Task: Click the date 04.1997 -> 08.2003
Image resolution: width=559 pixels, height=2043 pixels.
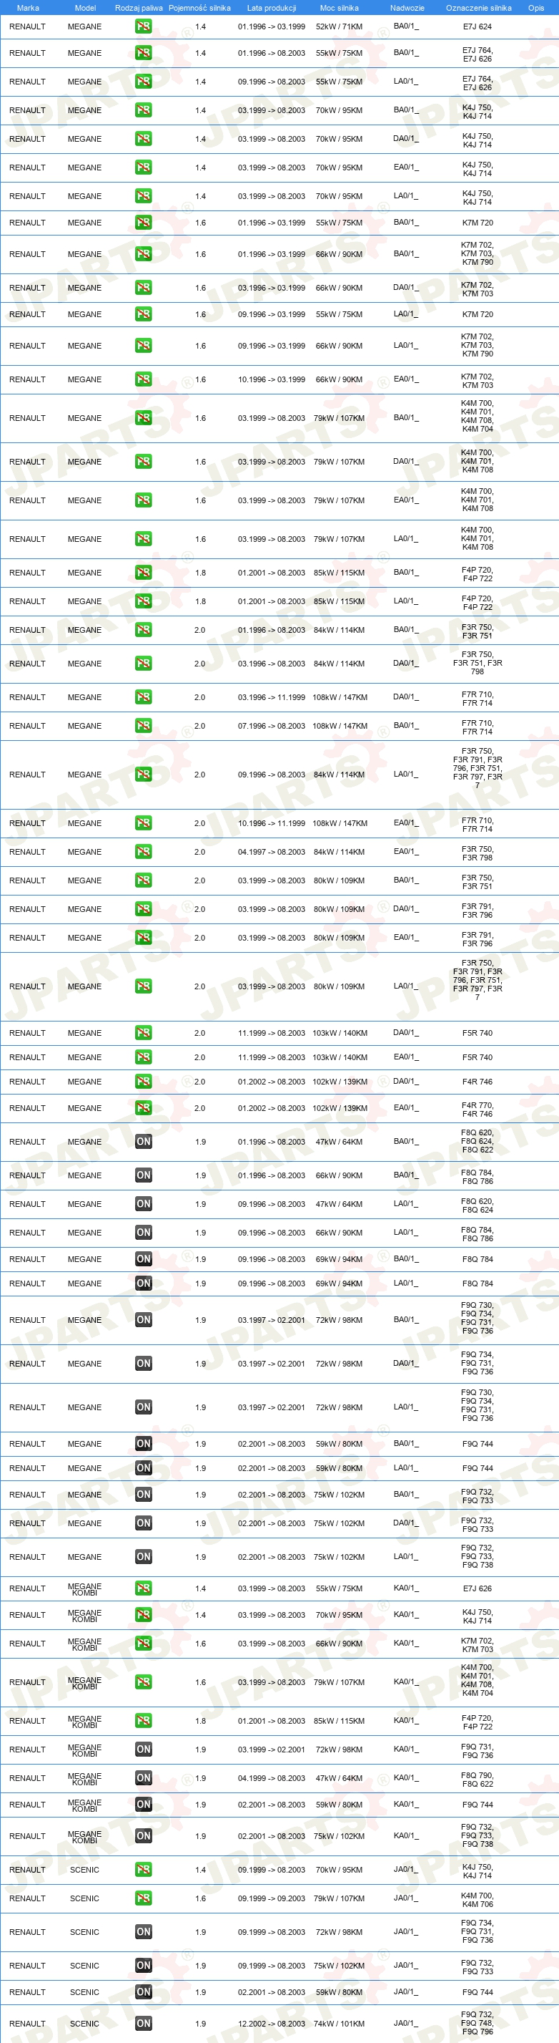Action: [272, 853]
